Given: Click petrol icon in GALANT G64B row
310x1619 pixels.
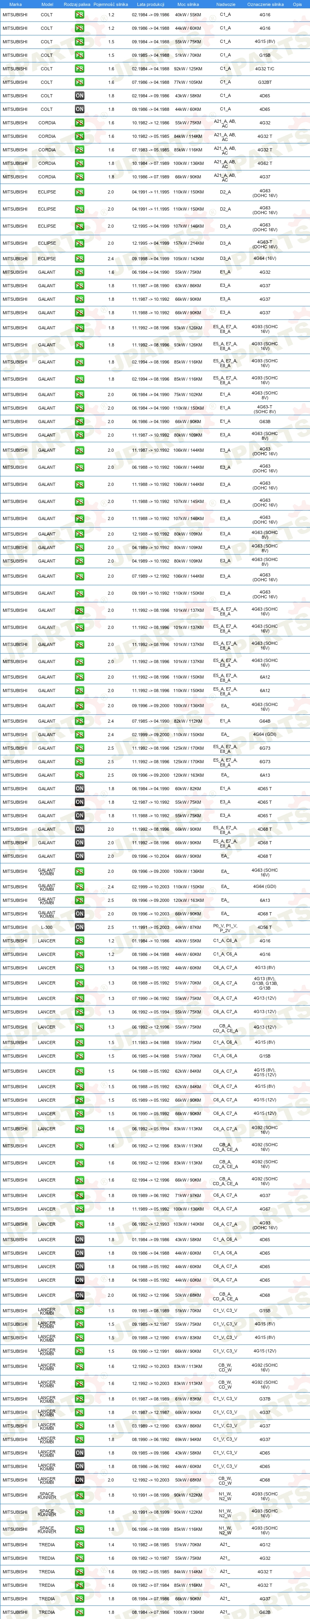Looking at the screenshot, I should 79,721.
